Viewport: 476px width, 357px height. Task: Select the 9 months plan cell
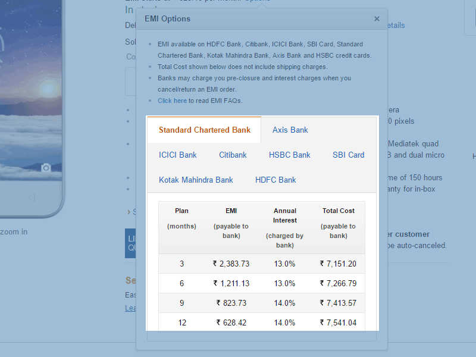(x=181, y=303)
